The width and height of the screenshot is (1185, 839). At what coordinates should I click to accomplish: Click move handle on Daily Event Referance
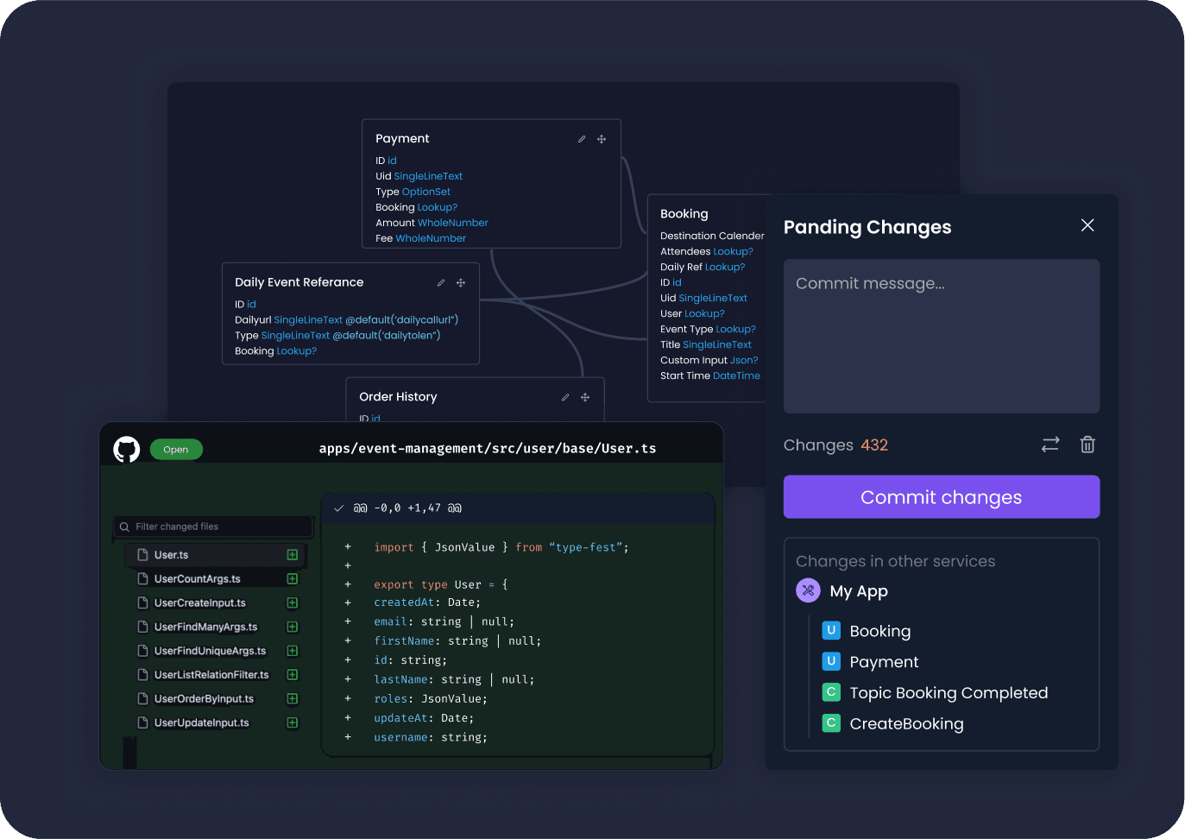coord(461,282)
